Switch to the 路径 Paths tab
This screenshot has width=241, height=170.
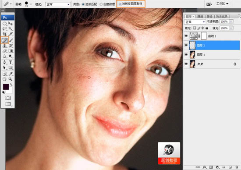click(x=209, y=17)
